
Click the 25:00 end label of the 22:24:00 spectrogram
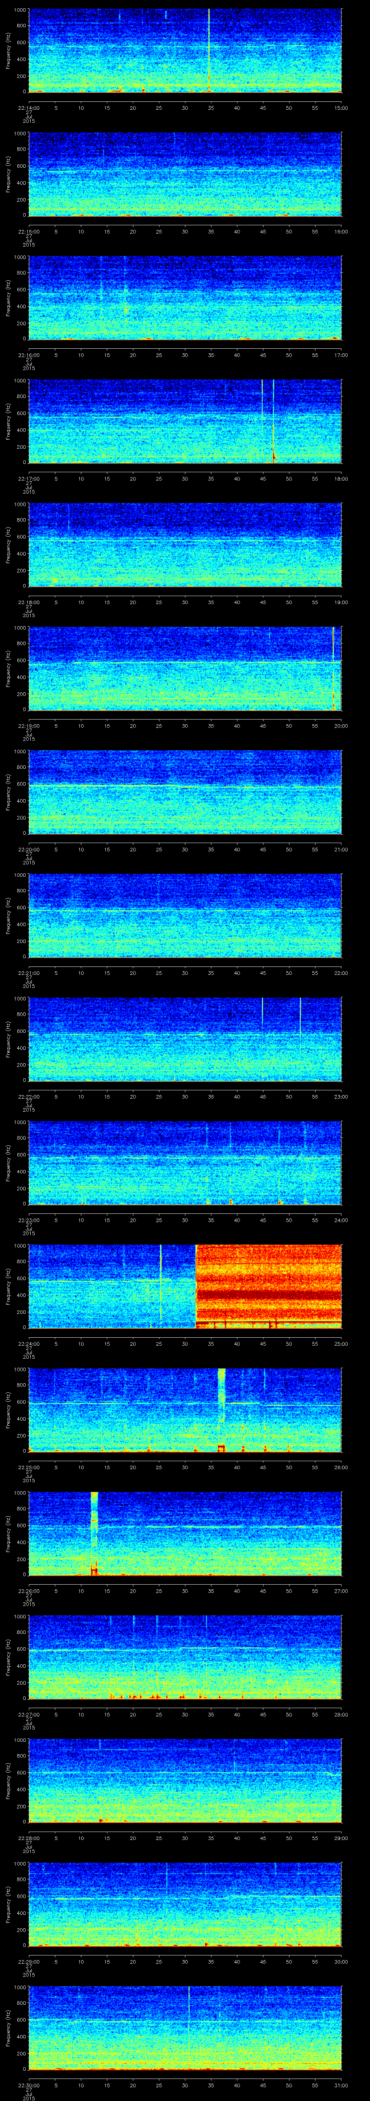pyautogui.click(x=341, y=1343)
